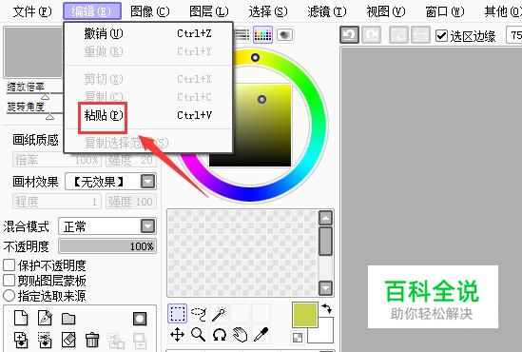Enable 保护不透明度 checkbox

pos(9,265)
